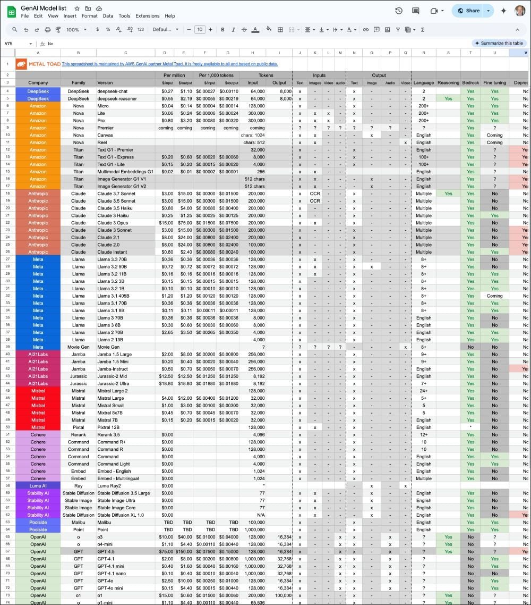
Task: Select the Paint format tool
Action: click(58, 30)
